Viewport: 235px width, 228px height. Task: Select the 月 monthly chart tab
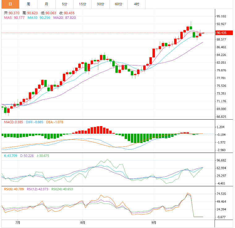click(46, 4)
